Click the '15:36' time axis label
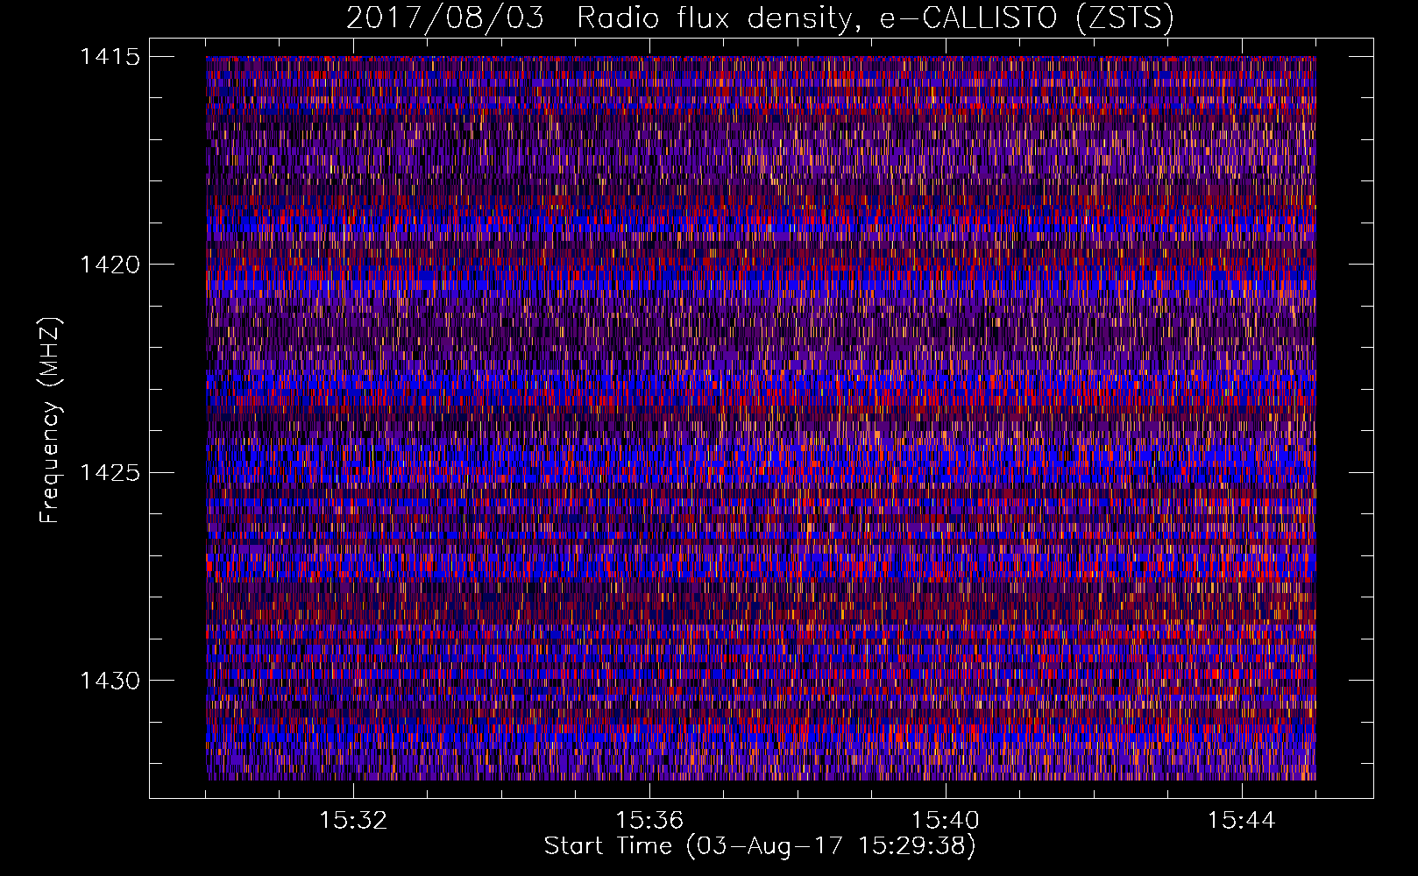 (x=649, y=821)
